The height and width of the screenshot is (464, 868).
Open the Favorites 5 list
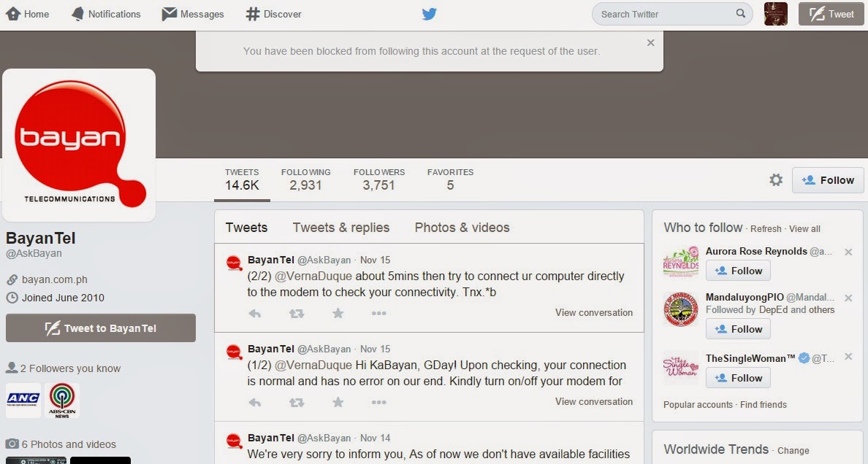(x=450, y=179)
